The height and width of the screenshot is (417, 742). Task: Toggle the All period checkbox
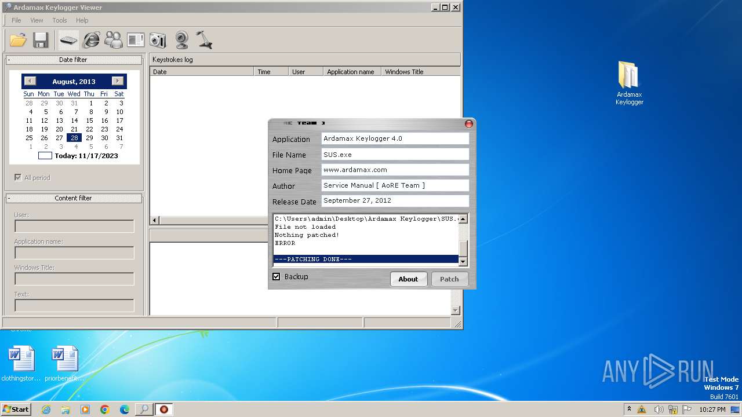coord(18,177)
